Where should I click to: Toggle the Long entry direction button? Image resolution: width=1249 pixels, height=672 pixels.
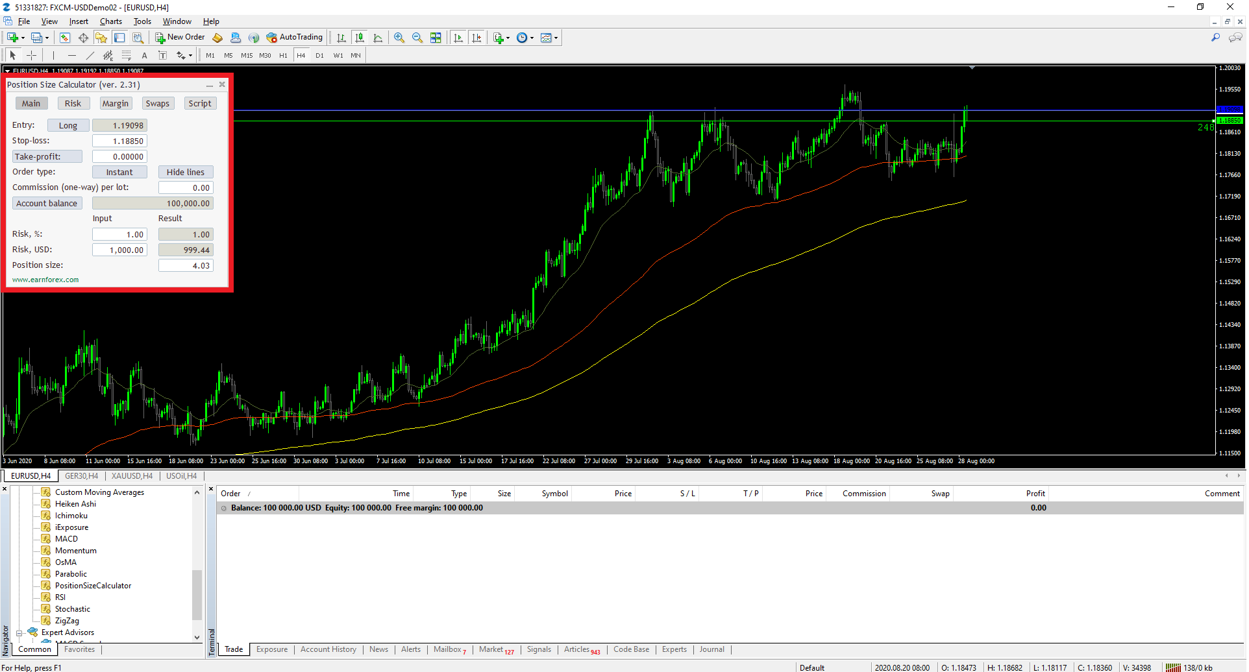[x=68, y=126]
